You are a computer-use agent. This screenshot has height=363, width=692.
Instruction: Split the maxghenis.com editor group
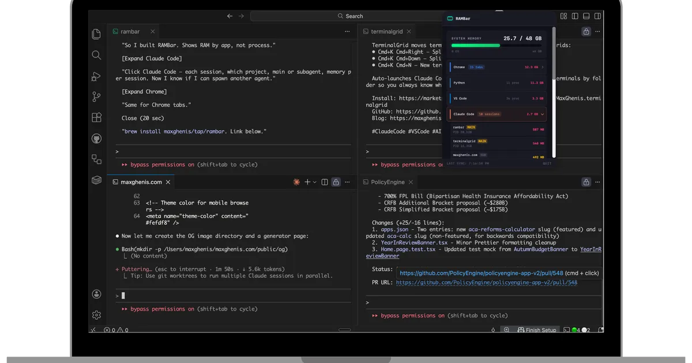tap(325, 182)
